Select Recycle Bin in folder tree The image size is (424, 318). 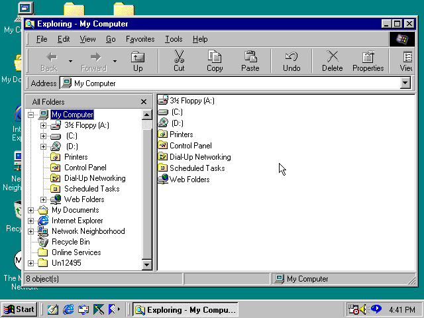[71, 242]
